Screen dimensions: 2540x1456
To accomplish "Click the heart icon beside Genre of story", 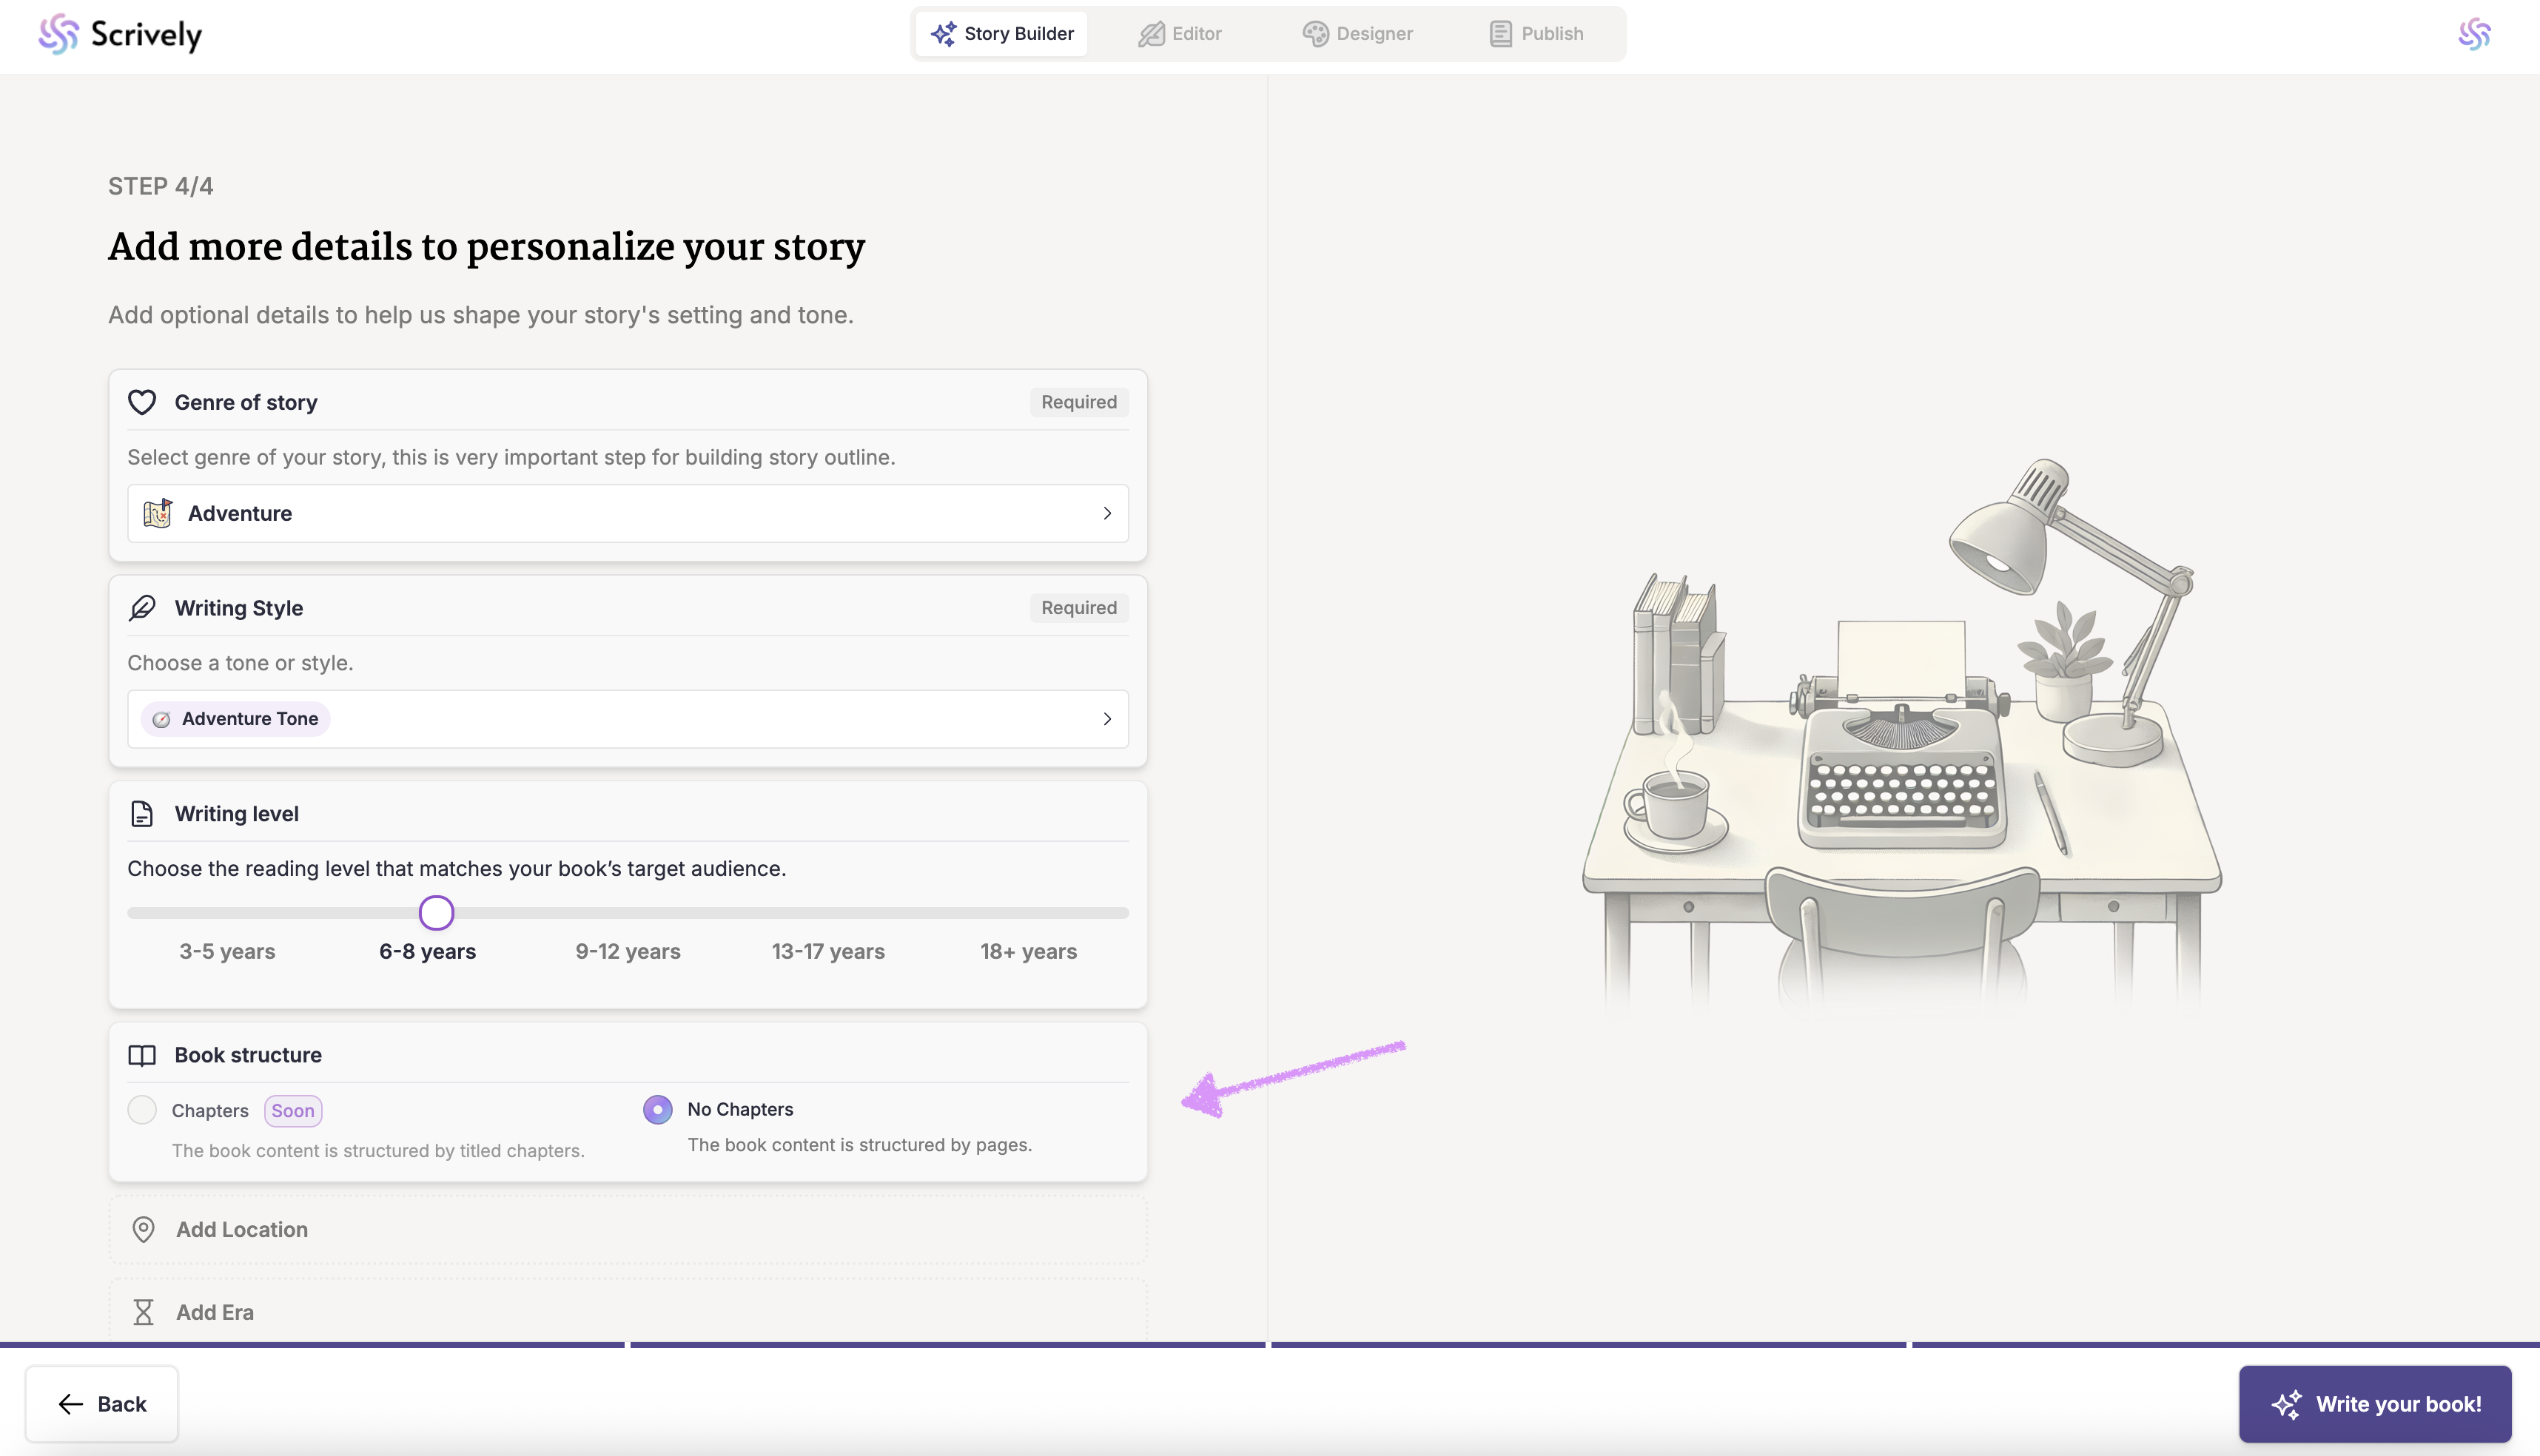I will [x=142, y=402].
